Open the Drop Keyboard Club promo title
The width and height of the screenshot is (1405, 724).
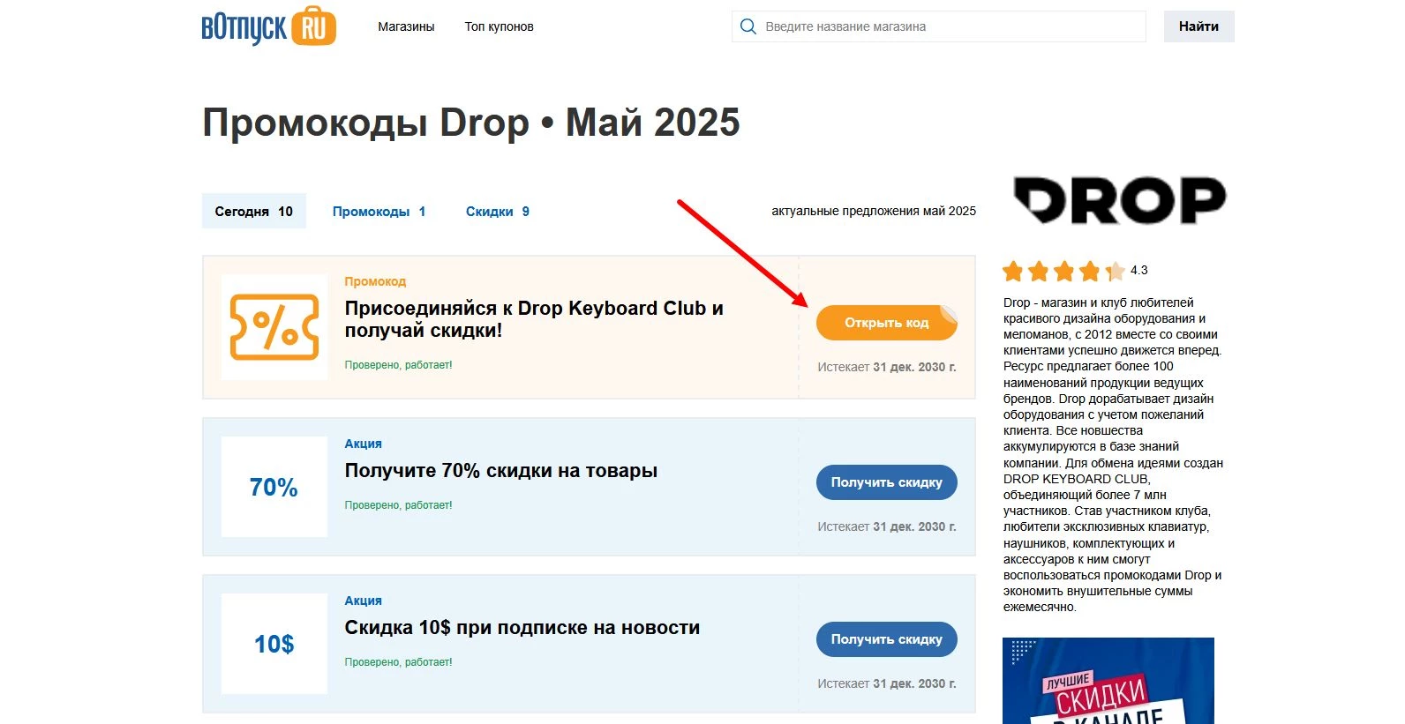point(534,319)
